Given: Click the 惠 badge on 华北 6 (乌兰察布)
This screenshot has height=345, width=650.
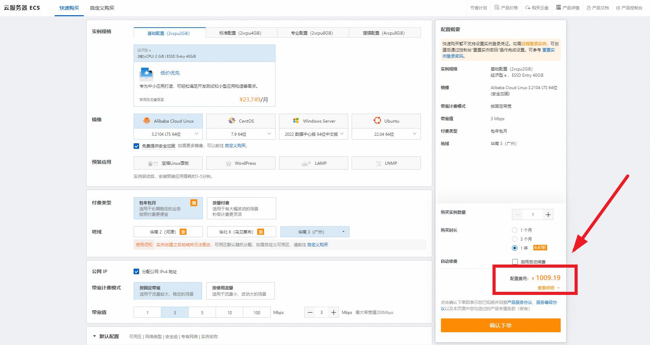Looking at the screenshot, I should (261, 232).
